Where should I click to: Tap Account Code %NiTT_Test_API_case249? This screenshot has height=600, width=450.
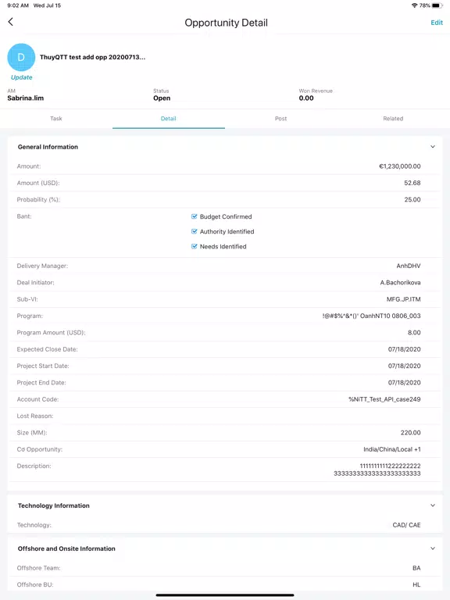[384, 399]
